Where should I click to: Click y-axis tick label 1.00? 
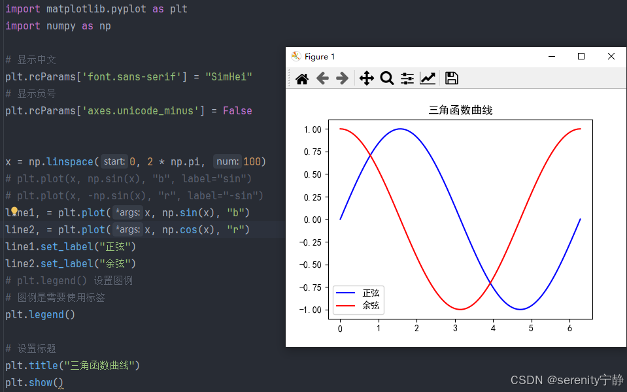click(x=313, y=129)
